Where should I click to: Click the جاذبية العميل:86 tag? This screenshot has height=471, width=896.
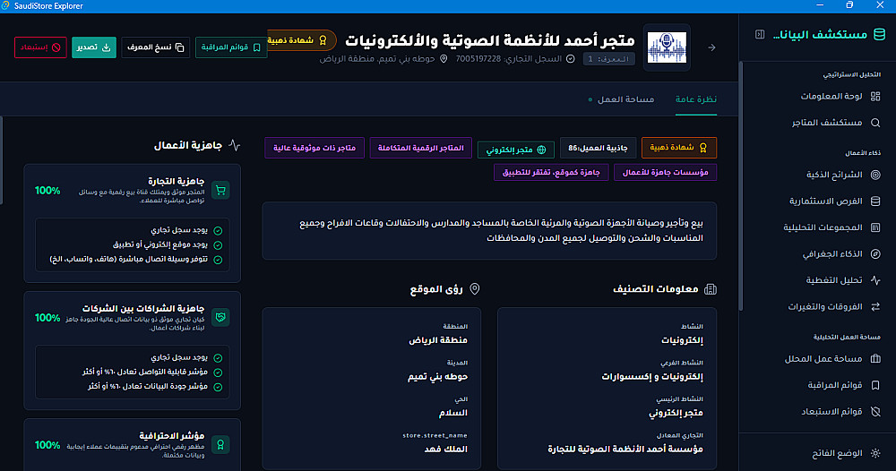598,148
